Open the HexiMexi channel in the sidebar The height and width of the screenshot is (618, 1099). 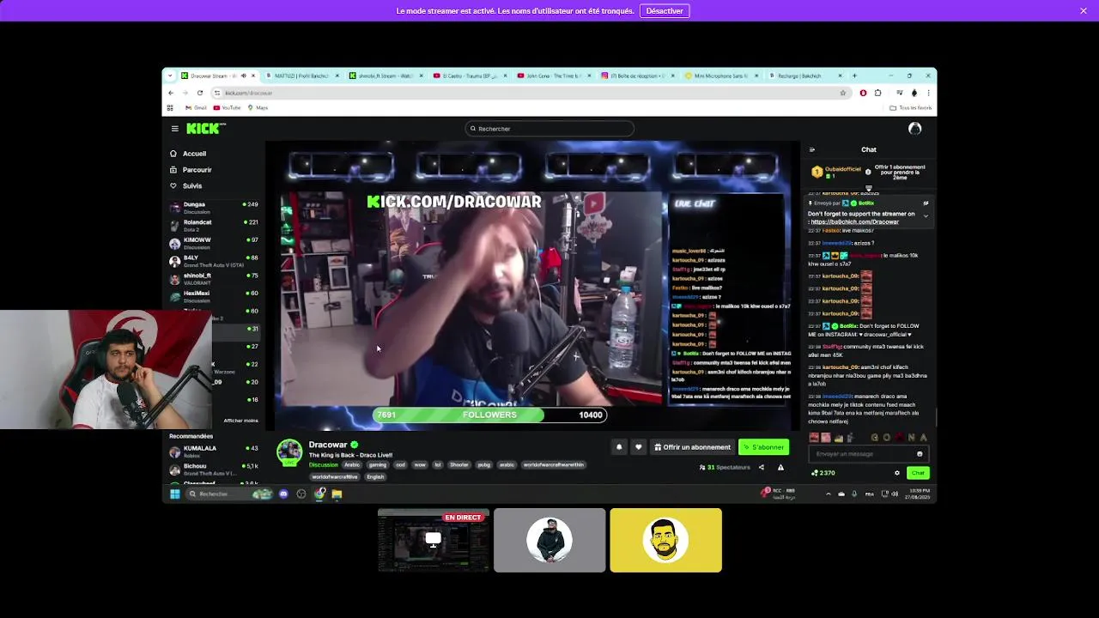(214, 296)
